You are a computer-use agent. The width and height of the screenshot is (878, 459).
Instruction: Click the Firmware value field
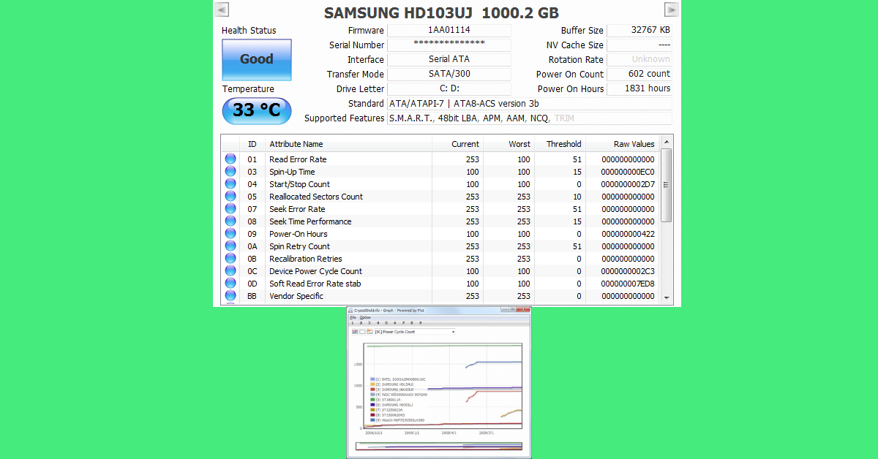[449, 31]
